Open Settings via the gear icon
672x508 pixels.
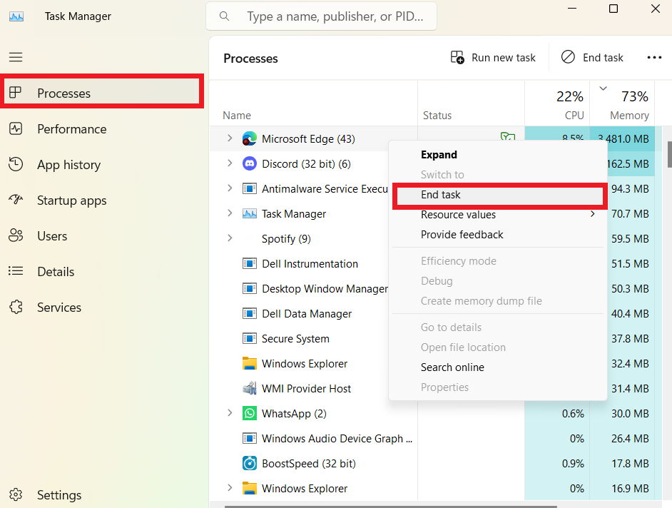pyautogui.click(x=16, y=494)
